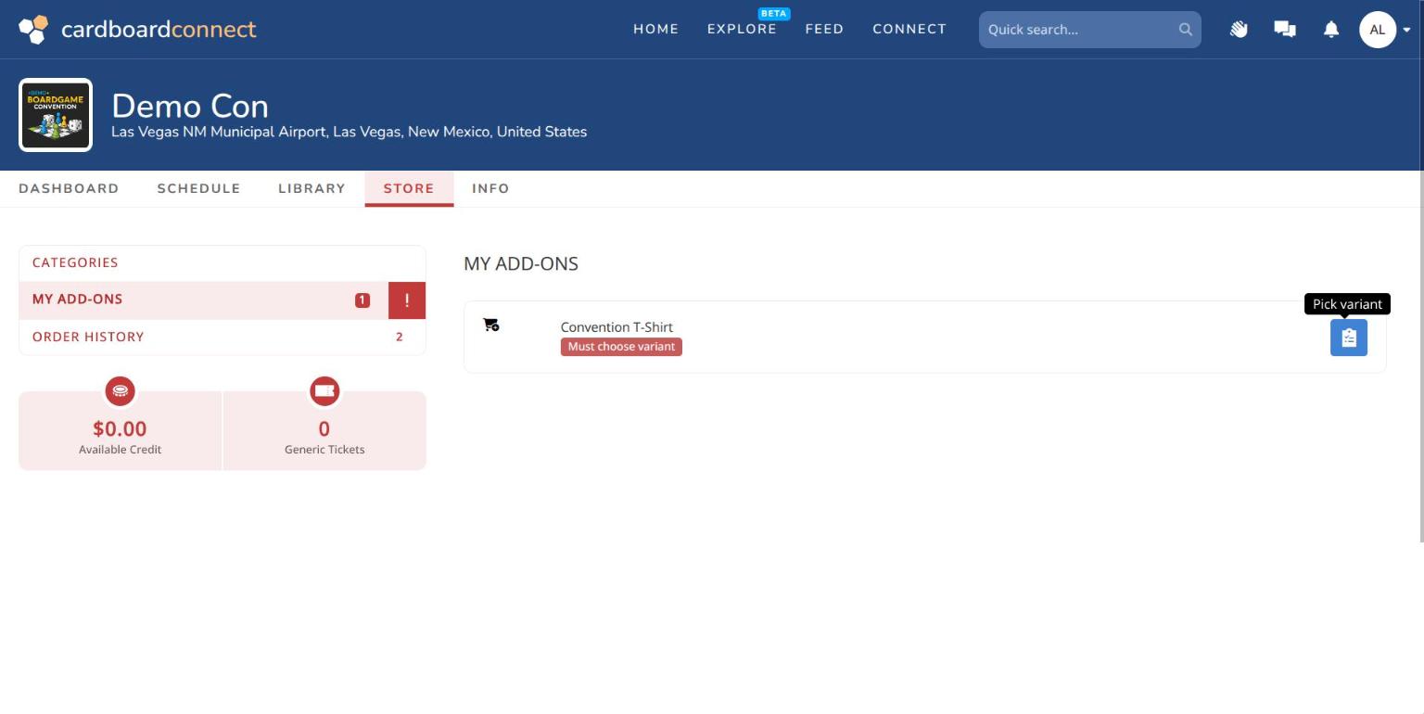Open Order History category

pyautogui.click(x=222, y=337)
